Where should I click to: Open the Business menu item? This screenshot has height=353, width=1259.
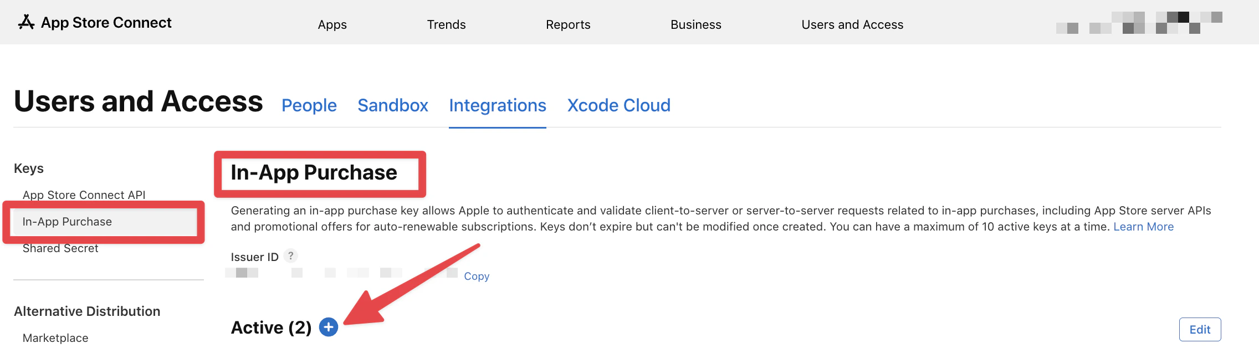[696, 24]
